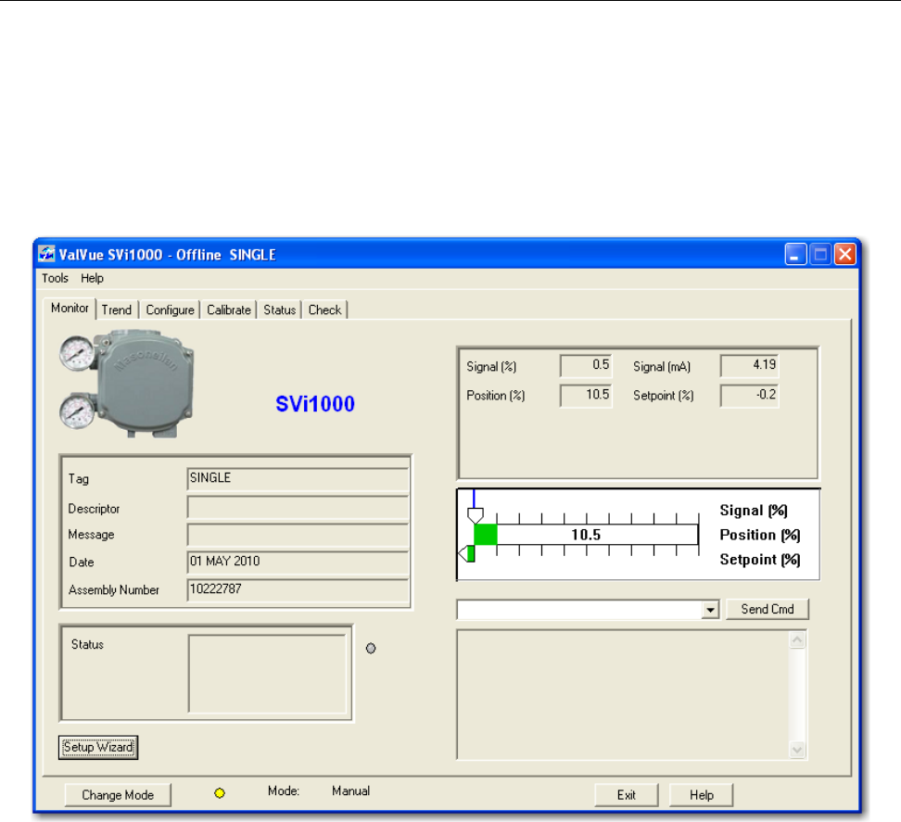This screenshot has height=822, width=901.
Task: Click the Position (%) value 10.5
Action: [x=586, y=395]
